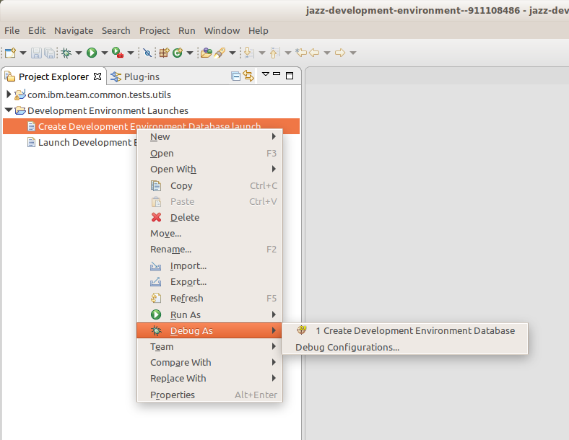This screenshot has height=440, width=569.
Task: Choose Import... in the context menu
Action: point(209,266)
